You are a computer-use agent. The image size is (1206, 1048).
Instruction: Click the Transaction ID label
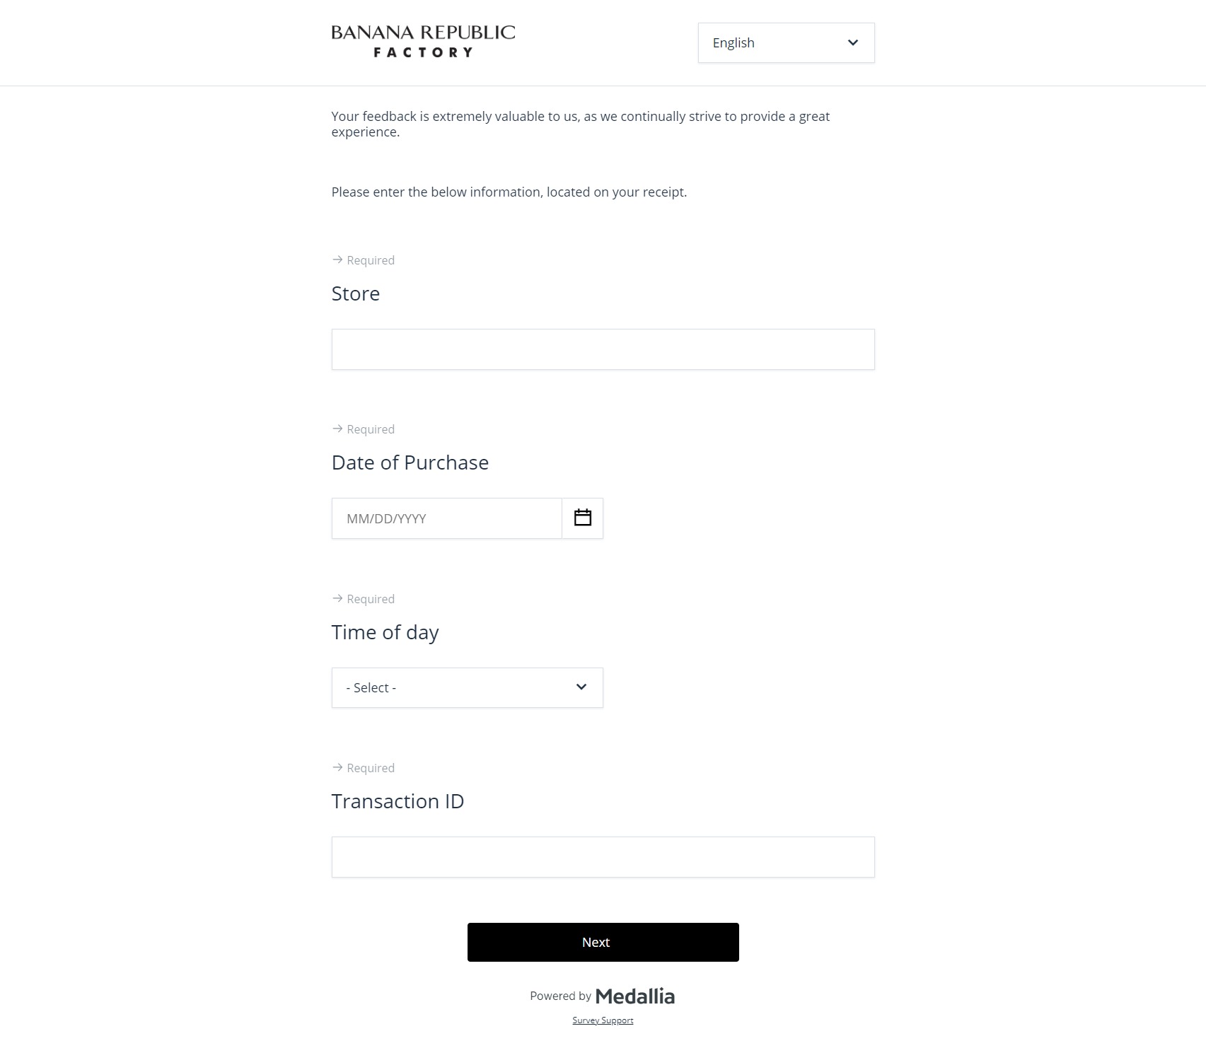point(398,801)
